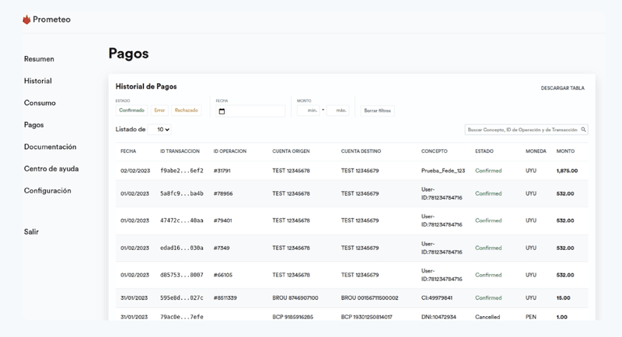Open Configuración in sidebar
The height and width of the screenshot is (337, 622).
pos(47,191)
